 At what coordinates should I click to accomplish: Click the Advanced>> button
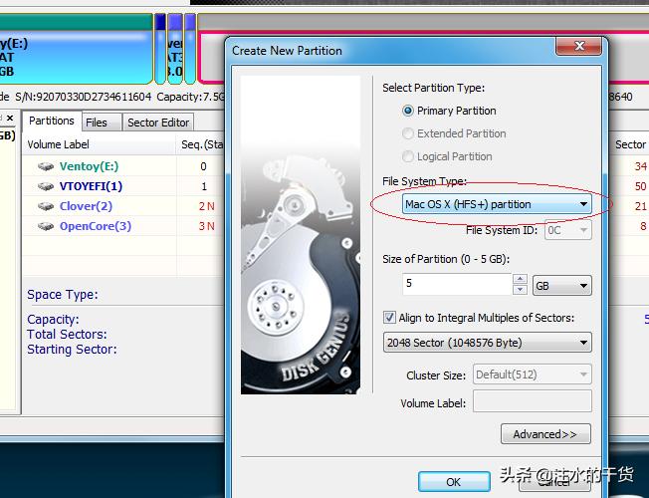coord(545,434)
